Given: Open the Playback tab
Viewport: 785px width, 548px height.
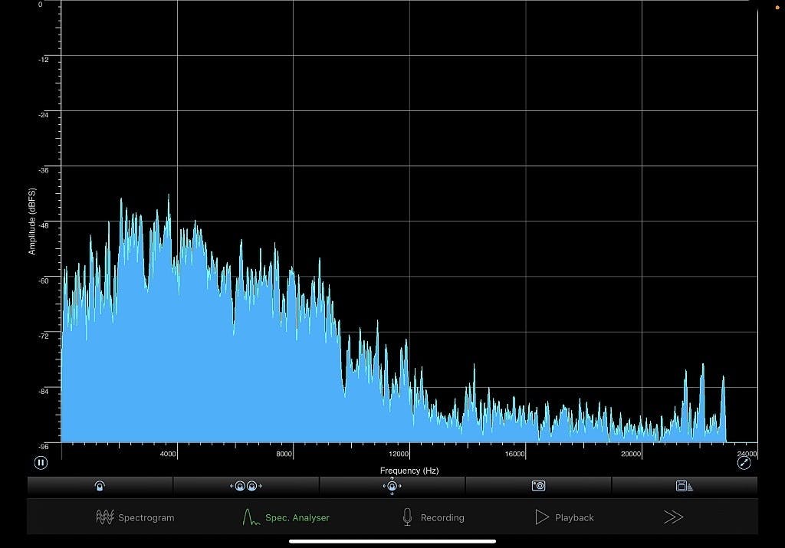Looking at the screenshot, I should pos(564,517).
